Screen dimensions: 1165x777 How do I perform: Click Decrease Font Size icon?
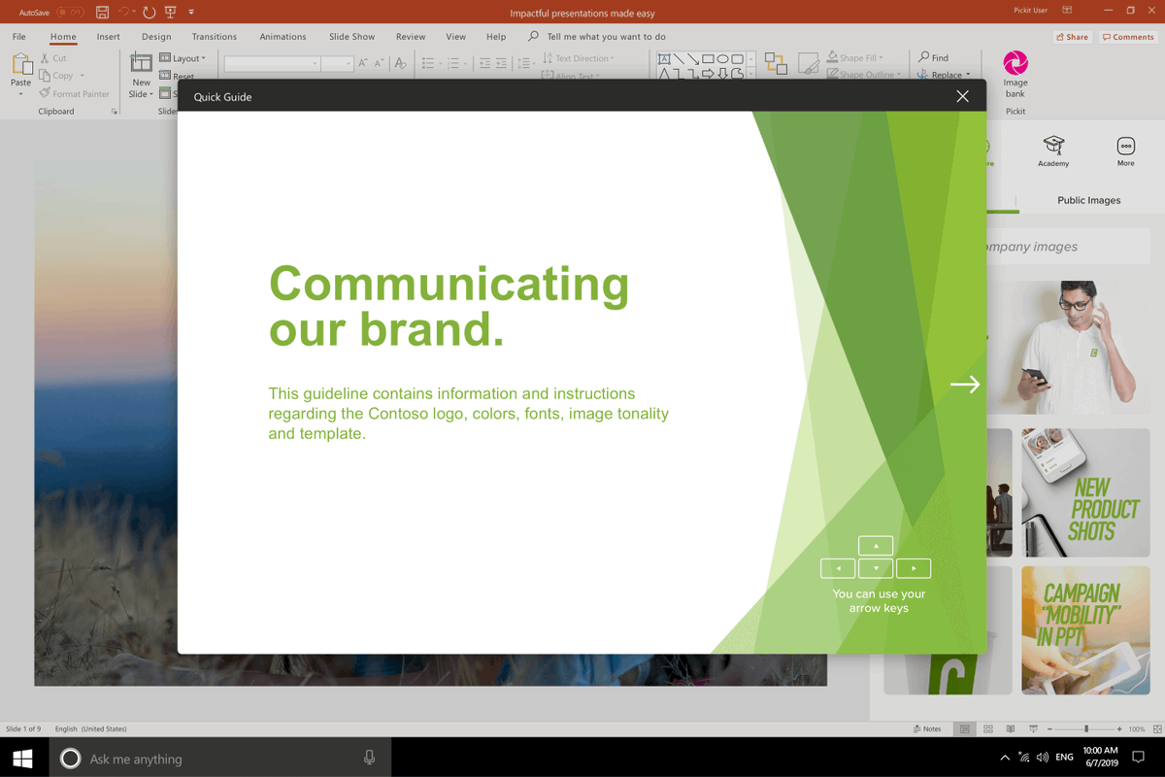click(380, 63)
